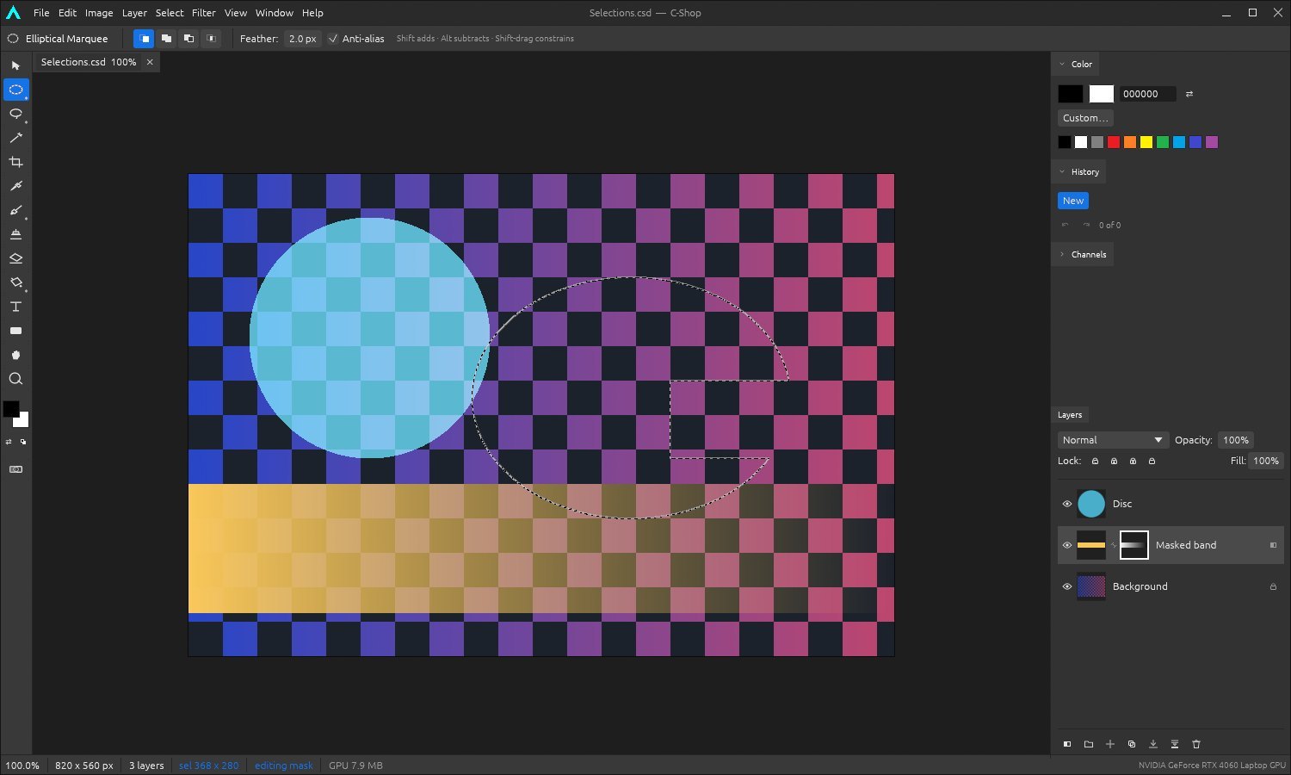Merge down using the download-arrow icon
1291x775 pixels.
1153,744
